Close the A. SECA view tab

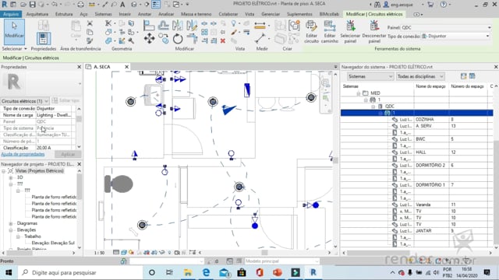pyautogui.click(x=126, y=67)
